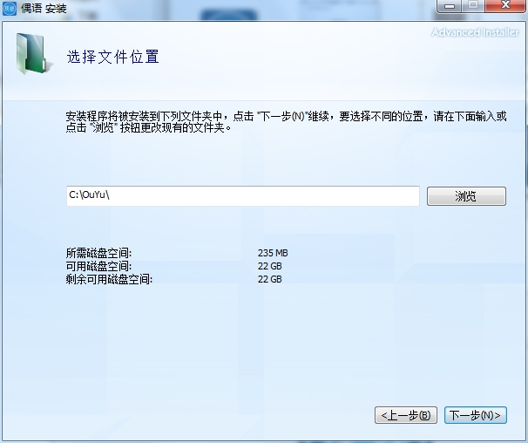Click the 偶语 安装 title bar text
This screenshot has height=443, width=528.
(x=44, y=8)
